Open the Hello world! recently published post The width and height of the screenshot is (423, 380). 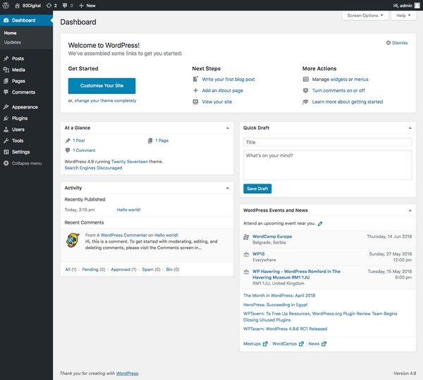pos(129,210)
